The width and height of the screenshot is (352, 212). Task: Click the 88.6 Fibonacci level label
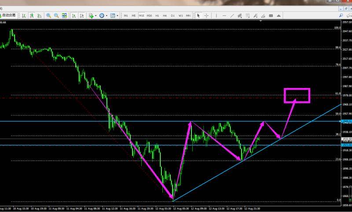pos(338,48)
